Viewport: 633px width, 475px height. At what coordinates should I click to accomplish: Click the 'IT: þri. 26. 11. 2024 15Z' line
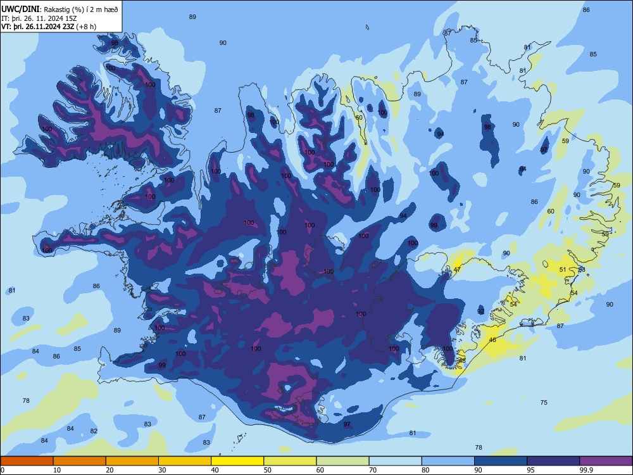click(x=39, y=18)
